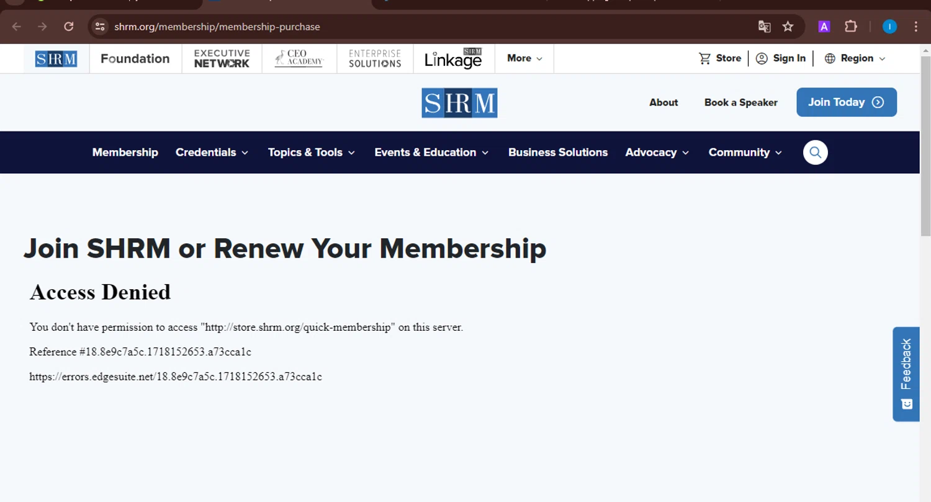Screen dimensions: 931x502
Task: Expand the More dropdown in top bar
Action: pyautogui.click(x=524, y=58)
